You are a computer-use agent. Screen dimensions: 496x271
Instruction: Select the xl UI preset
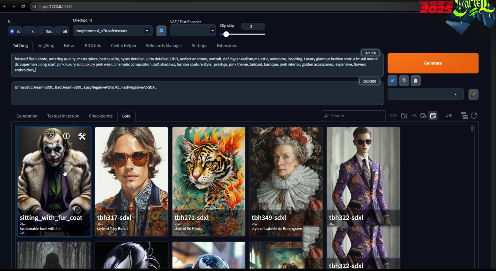point(30,31)
